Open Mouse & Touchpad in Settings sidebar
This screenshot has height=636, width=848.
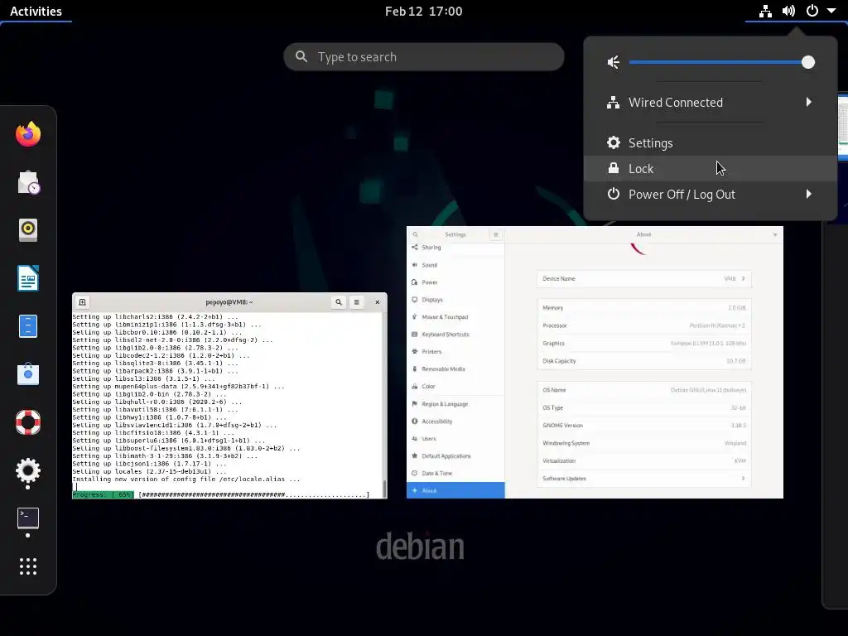tap(455, 317)
